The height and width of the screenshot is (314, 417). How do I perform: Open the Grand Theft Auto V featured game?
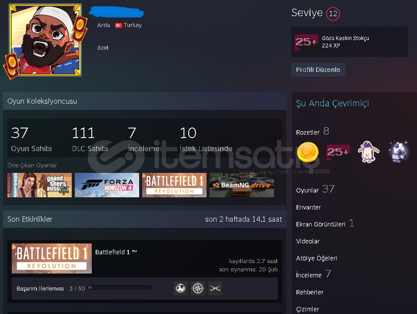[x=40, y=185]
